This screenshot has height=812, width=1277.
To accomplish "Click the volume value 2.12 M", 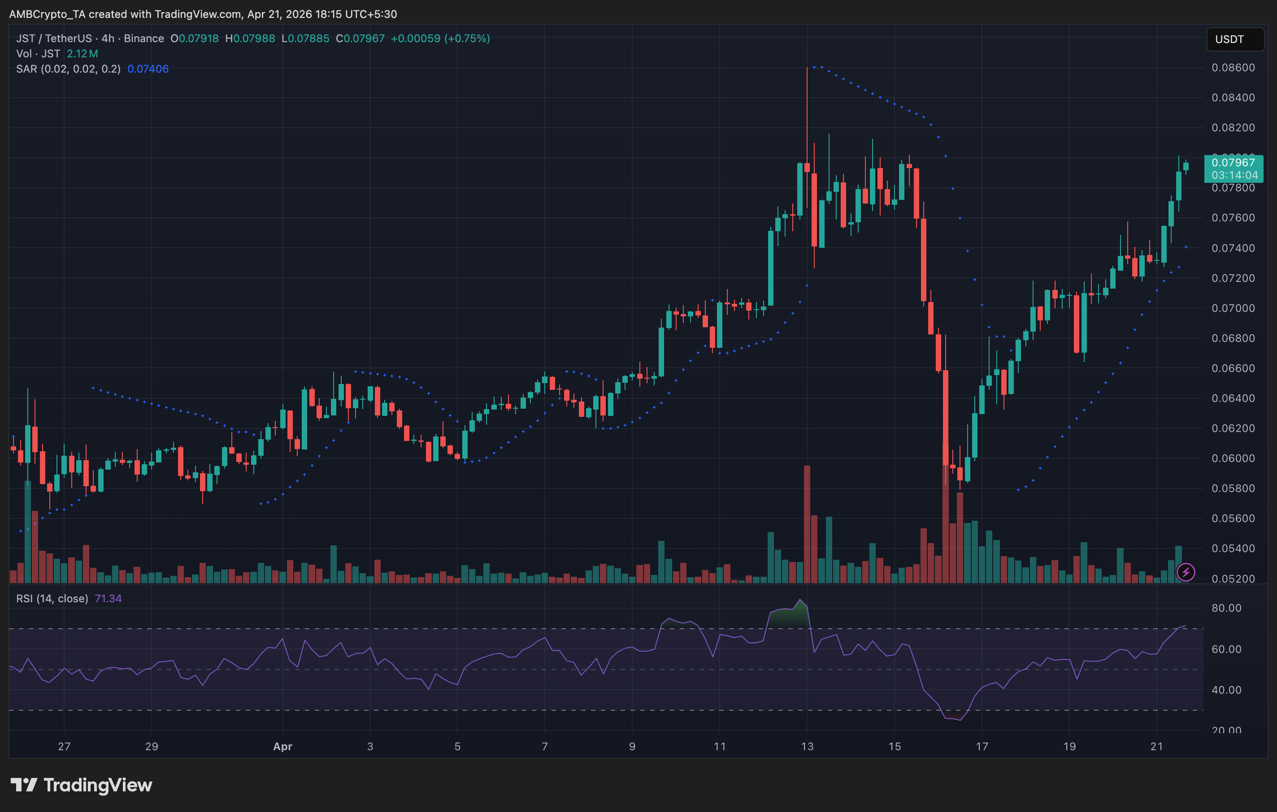I will click(x=82, y=53).
